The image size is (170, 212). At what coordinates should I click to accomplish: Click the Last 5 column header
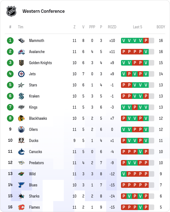point(138,27)
